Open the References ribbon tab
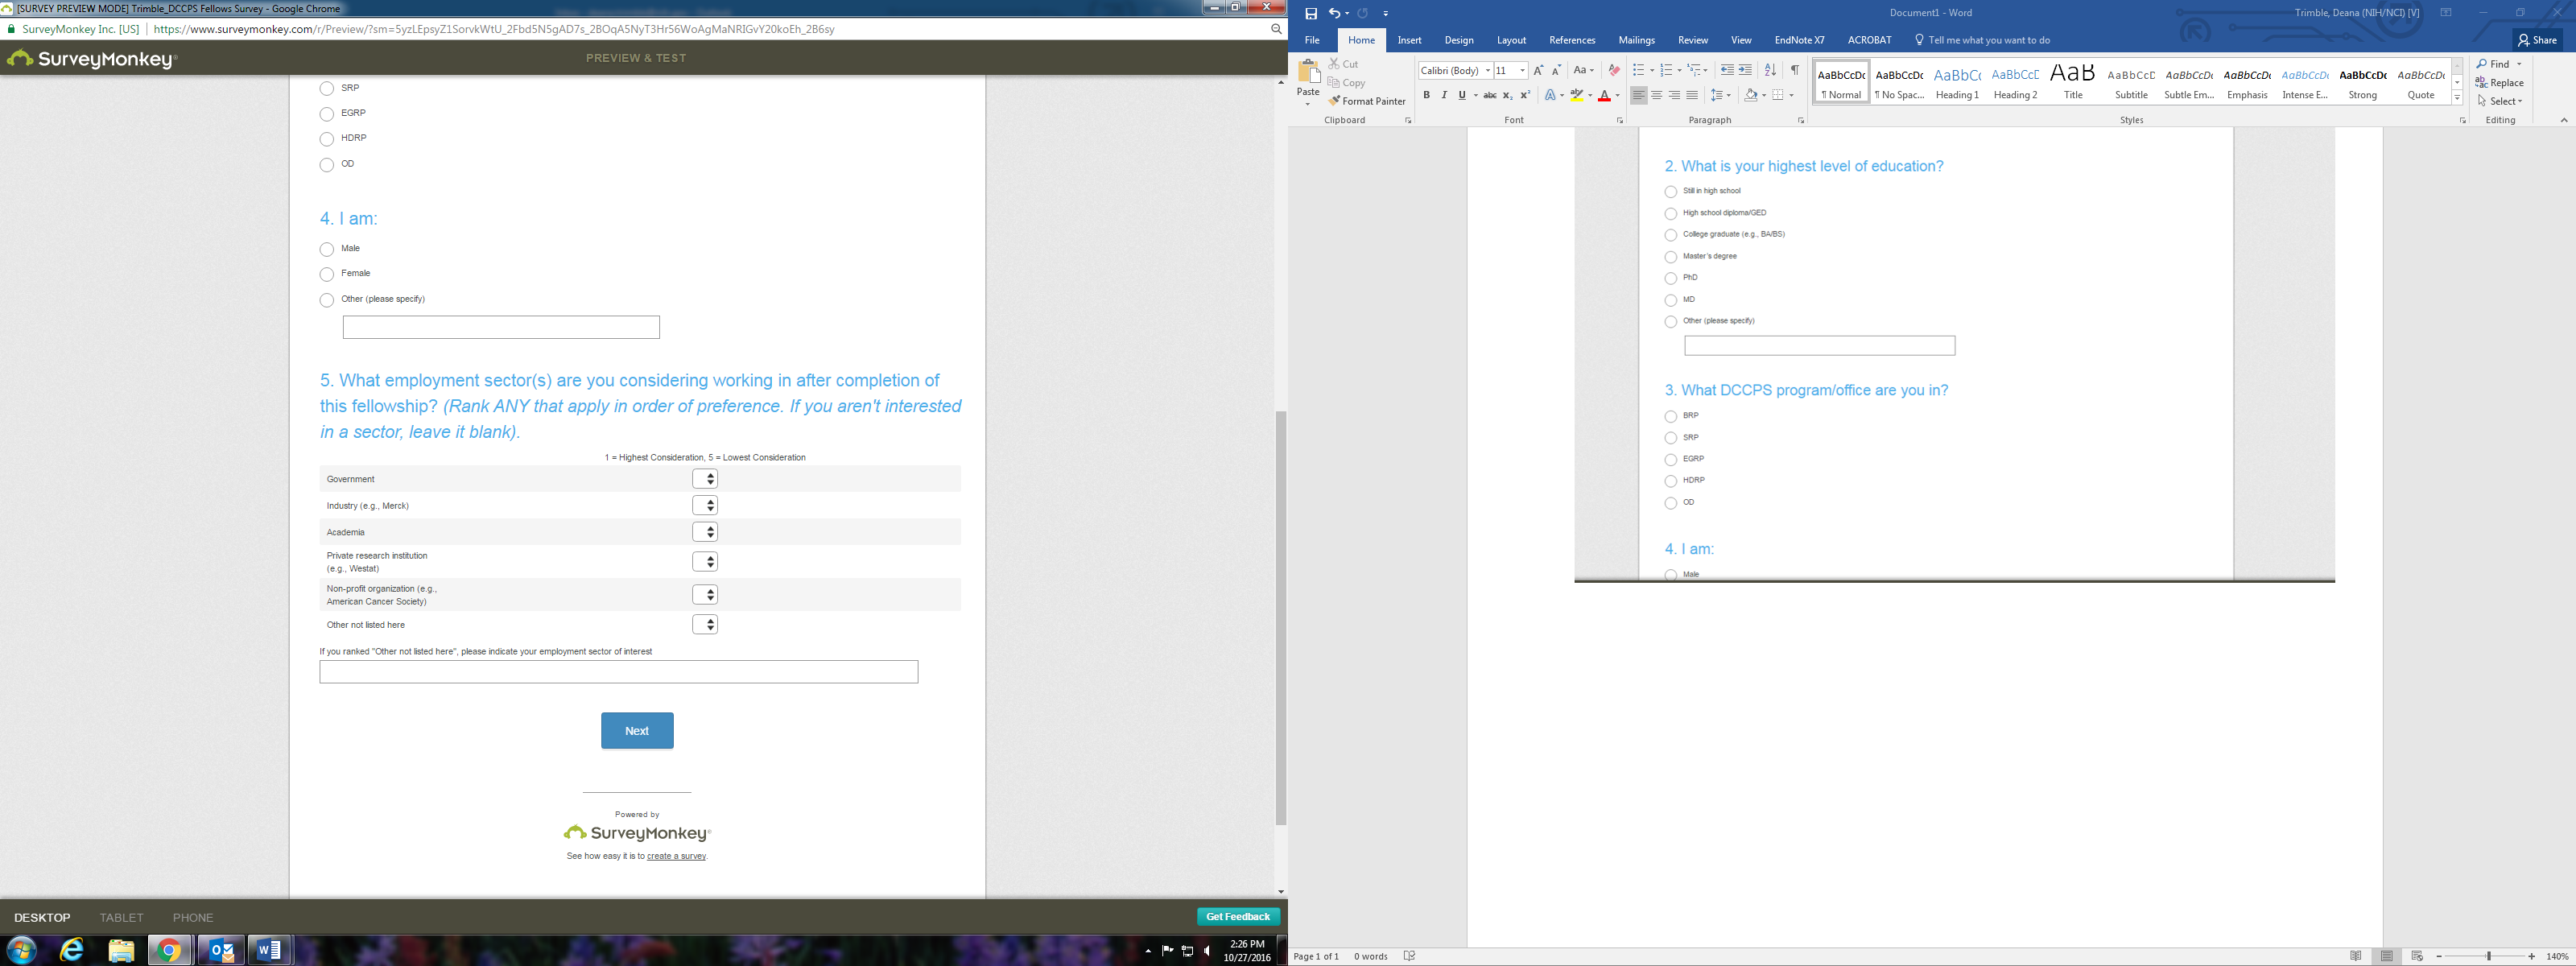The height and width of the screenshot is (966, 2576). click(x=1571, y=40)
